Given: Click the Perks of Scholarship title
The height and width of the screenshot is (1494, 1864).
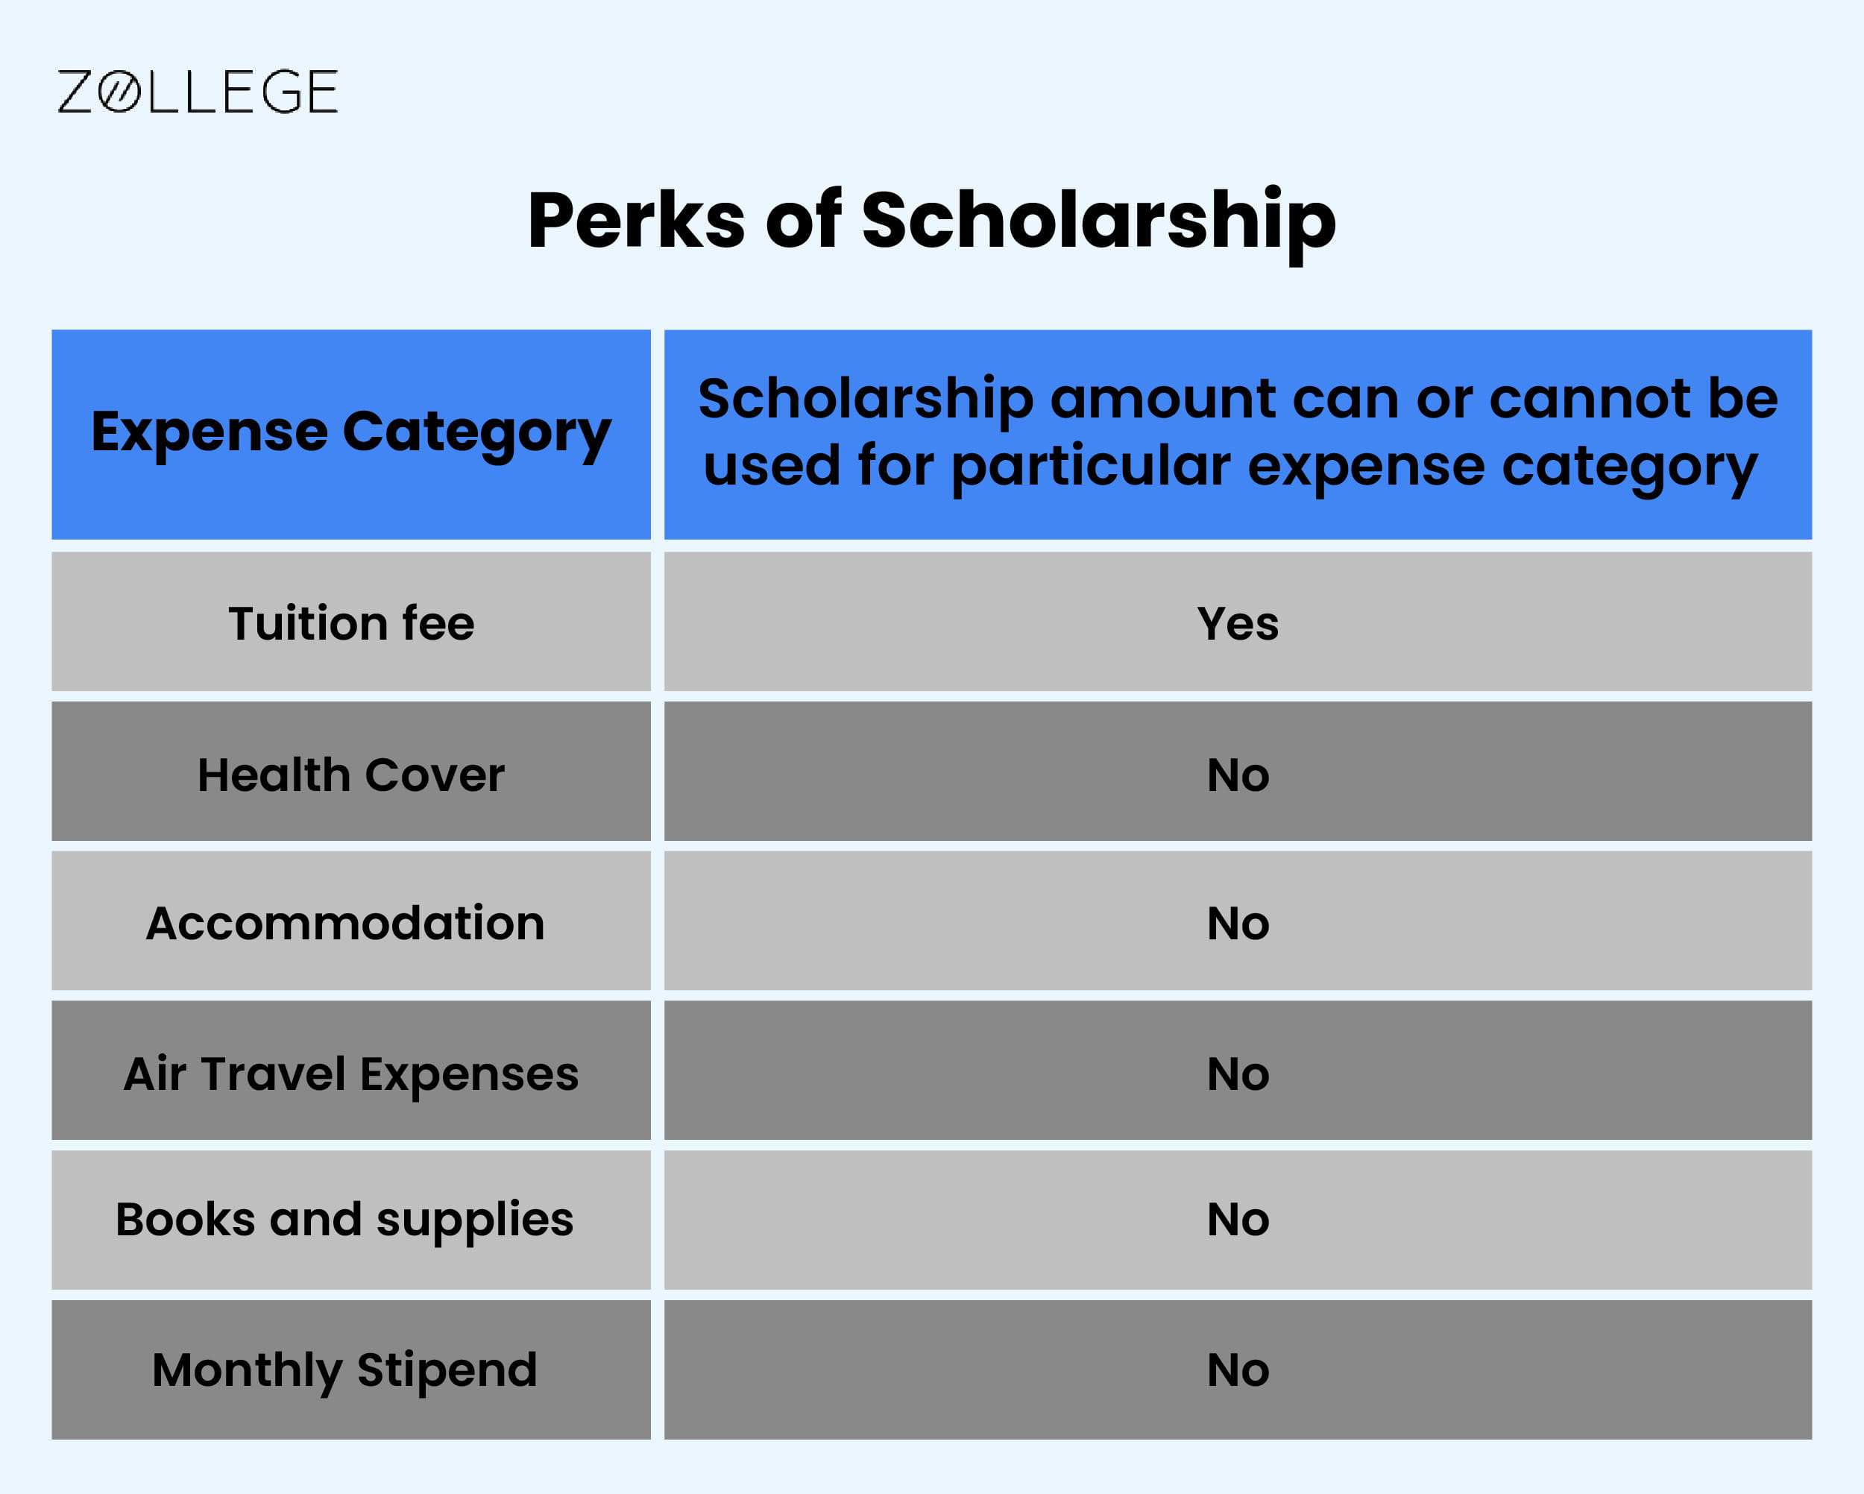Looking at the screenshot, I should [x=932, y=221].
